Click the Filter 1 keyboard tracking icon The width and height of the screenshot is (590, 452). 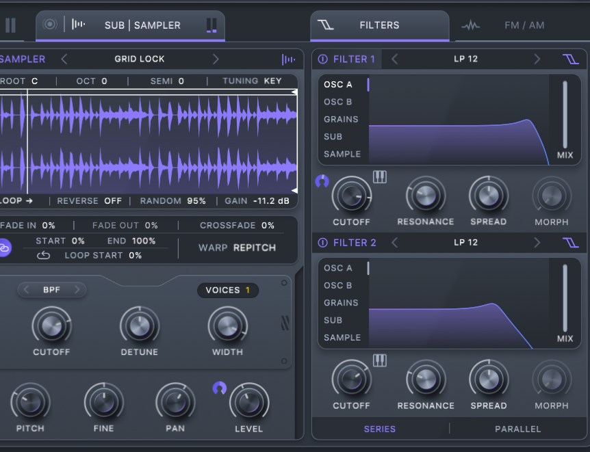click(x=379, y=177)
